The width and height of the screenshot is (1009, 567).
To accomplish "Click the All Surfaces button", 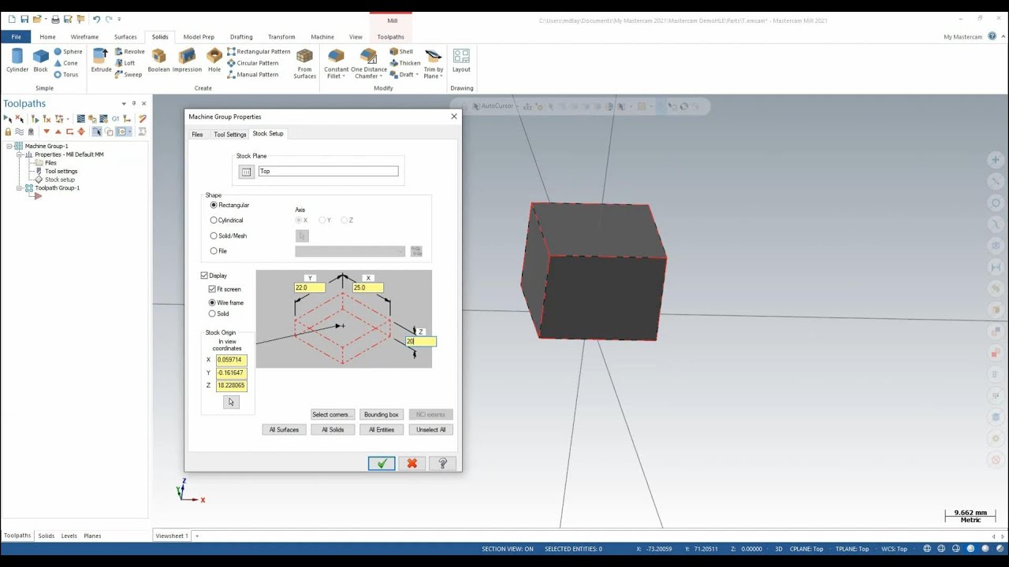I will 284,430.
